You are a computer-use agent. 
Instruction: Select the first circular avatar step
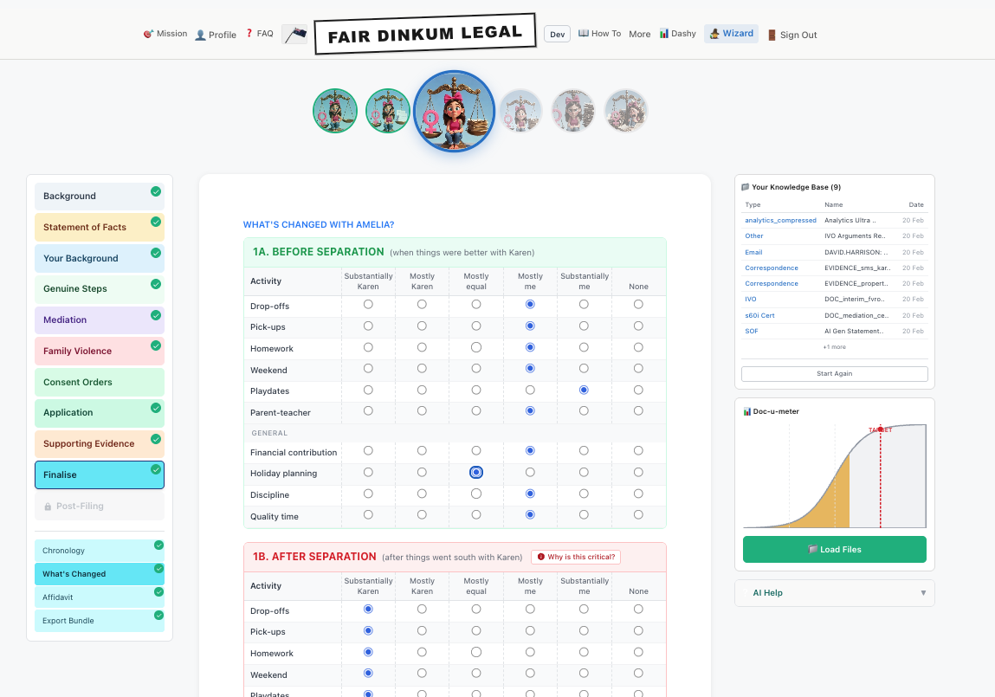point(335,111)
